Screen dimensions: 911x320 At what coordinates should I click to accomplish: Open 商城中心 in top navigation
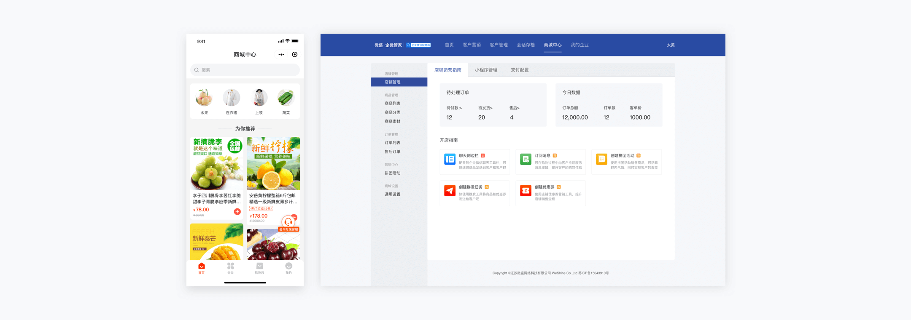(553, 45)
